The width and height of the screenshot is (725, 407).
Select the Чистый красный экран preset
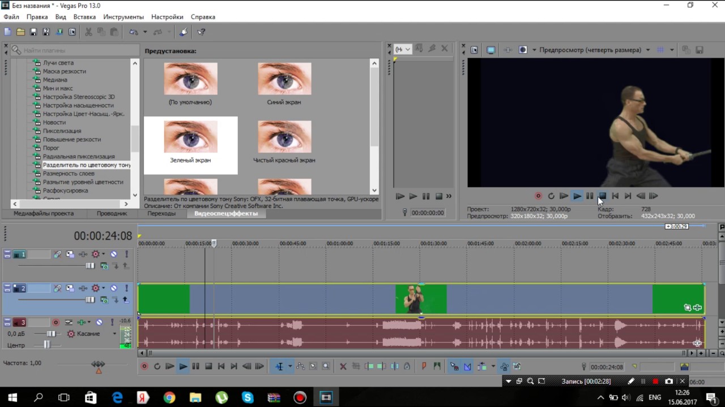coord(284,142)
